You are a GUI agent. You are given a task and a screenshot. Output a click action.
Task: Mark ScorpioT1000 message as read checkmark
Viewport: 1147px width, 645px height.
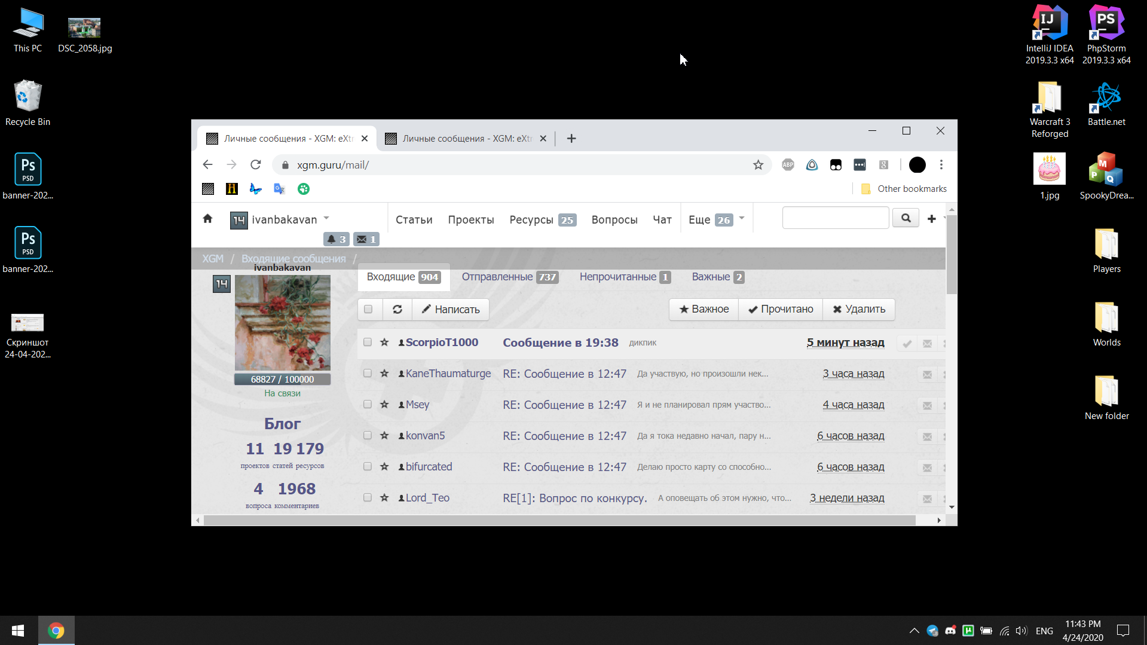pyautogui.click(x=907, y=344)
